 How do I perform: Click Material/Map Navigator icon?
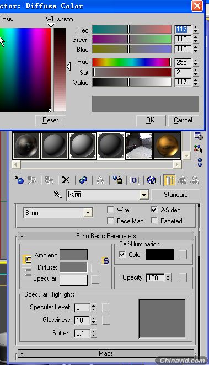199,162
